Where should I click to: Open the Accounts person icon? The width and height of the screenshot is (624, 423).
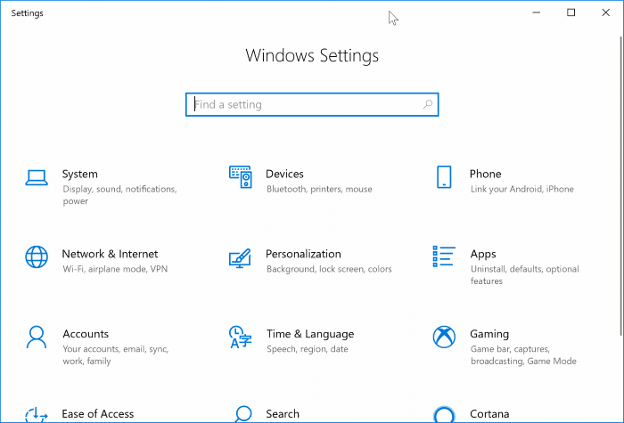coord(37,338)
